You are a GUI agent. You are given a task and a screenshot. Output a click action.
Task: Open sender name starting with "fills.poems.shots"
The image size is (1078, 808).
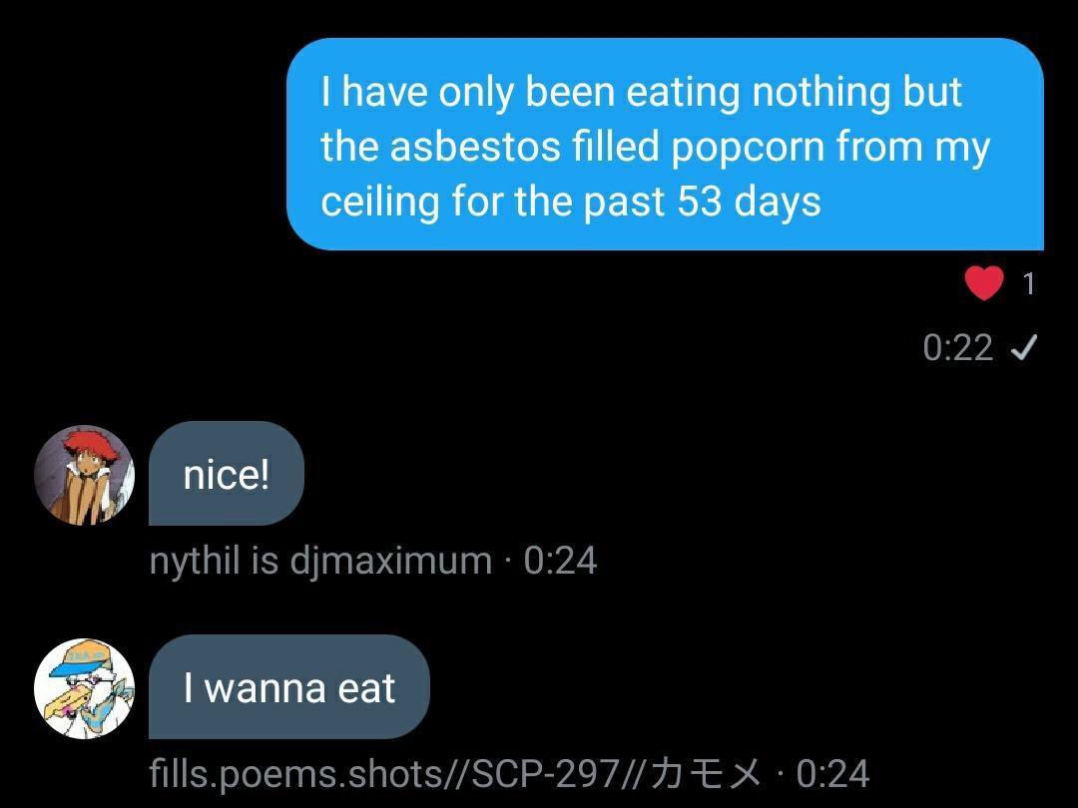455,774
